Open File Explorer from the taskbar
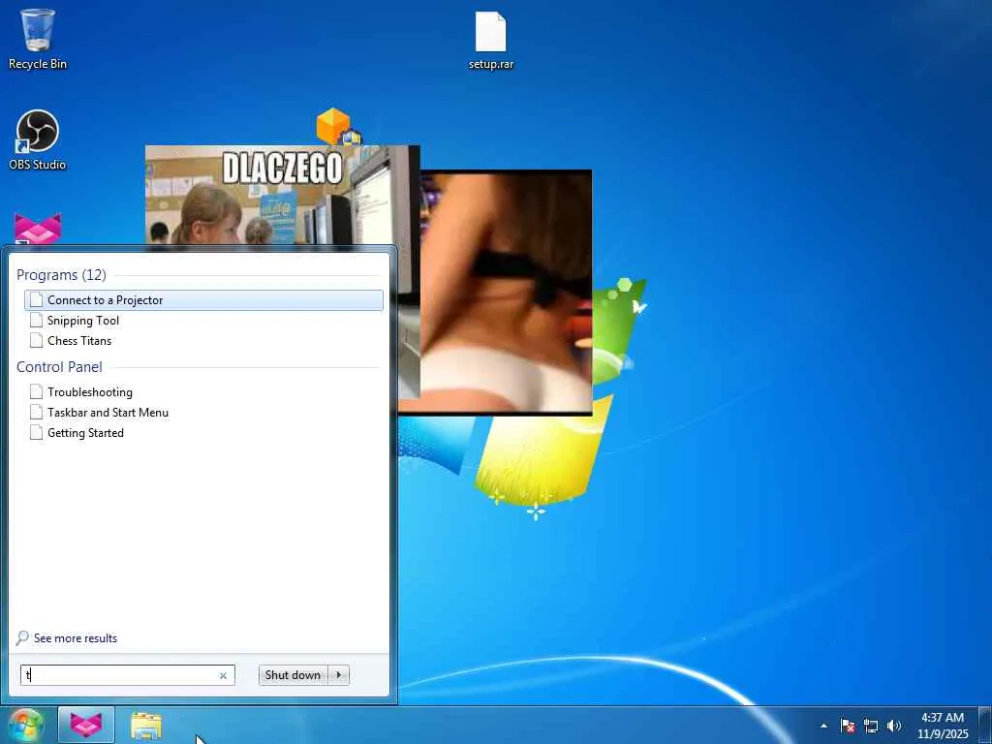Image resolution: width=992 pixels, height=744 pixels. (x=146, y=725)
